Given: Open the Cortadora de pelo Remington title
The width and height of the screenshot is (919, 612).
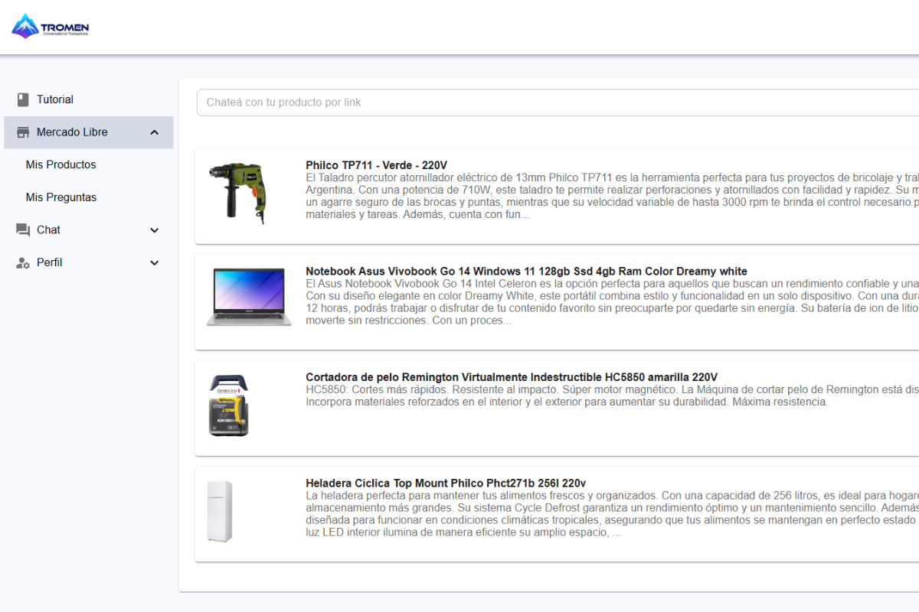Looking at the screenshot, I should [511, 377].
